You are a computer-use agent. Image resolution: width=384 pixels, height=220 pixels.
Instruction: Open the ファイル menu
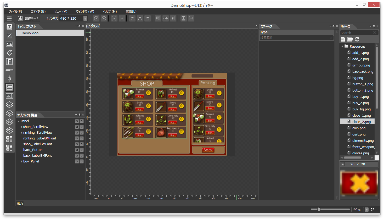[x=15, y=11]
